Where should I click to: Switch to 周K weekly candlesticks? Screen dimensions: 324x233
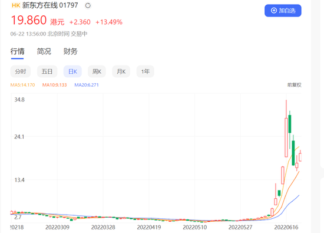(97, 71)
